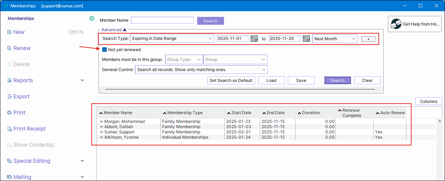The height and width of the screenshot is (181, 445).
Task: Open end date calendar picker icon
Action: [x=306, y=39]
